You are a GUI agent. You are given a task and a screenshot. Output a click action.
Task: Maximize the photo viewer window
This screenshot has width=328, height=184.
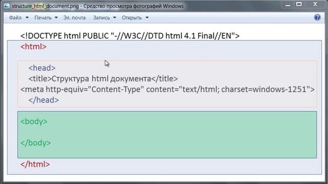pyautogui.click(x=299, y=4)
